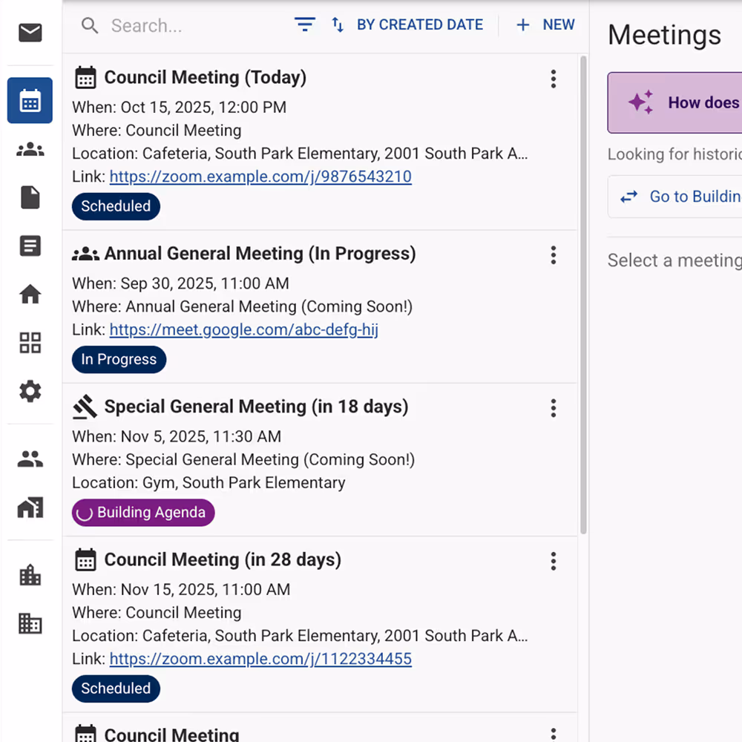Screen dimensions: 742x742
Task: Click the swap arrows icon by Go to Building
Action: pyautogui.click(x=629, y=197)
